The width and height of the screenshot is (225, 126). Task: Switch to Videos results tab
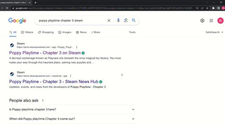coord(27,32)
